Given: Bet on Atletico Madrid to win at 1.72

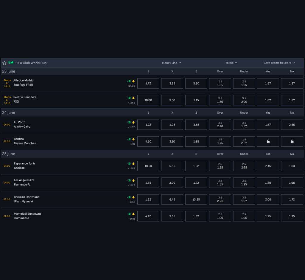Looking at the screenshot, I should pos(148,83).
